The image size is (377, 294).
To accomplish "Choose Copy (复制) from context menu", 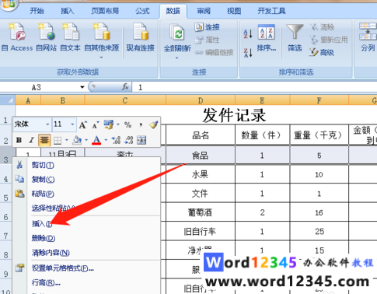I will pos(86,179).
